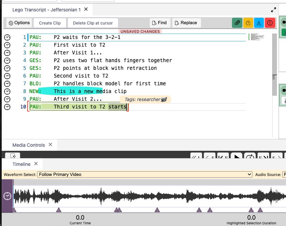Image resolution: width=286 pixels, height=226 pixels.
Task: Click the transcript minimap thumbnail
Action: coord(256,37)
